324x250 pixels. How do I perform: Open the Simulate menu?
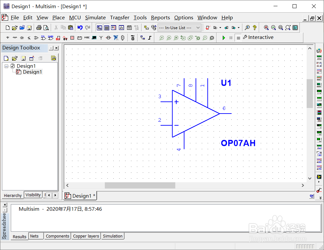[x=95, y=18]
